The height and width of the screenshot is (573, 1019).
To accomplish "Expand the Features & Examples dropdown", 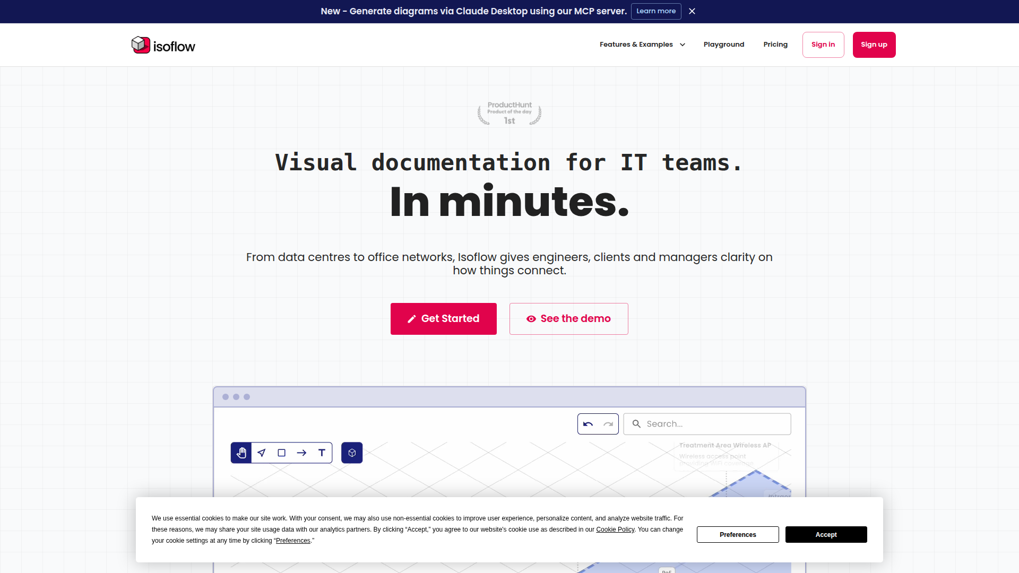I will [642, 45].
